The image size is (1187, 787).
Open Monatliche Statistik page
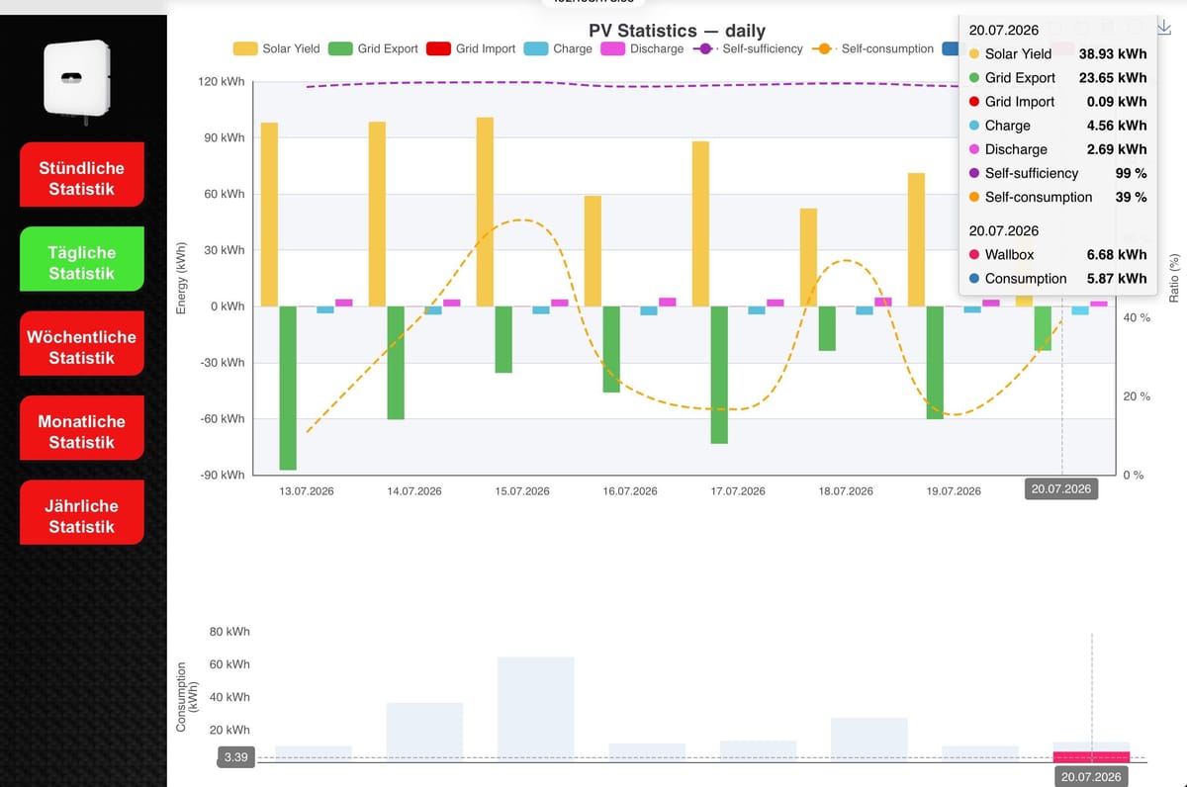click(x=81, y=432)
